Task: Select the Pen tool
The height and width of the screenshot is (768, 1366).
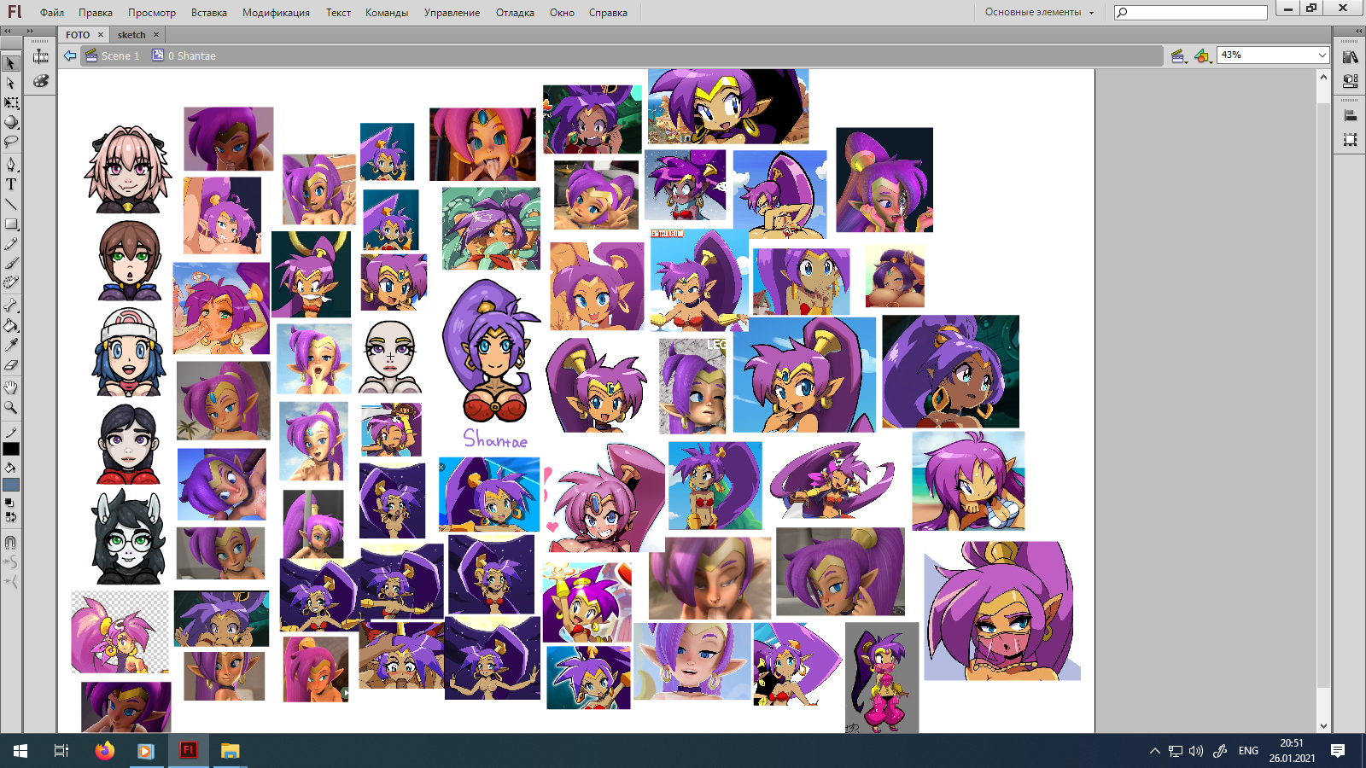Action: (x=11, y=164)
